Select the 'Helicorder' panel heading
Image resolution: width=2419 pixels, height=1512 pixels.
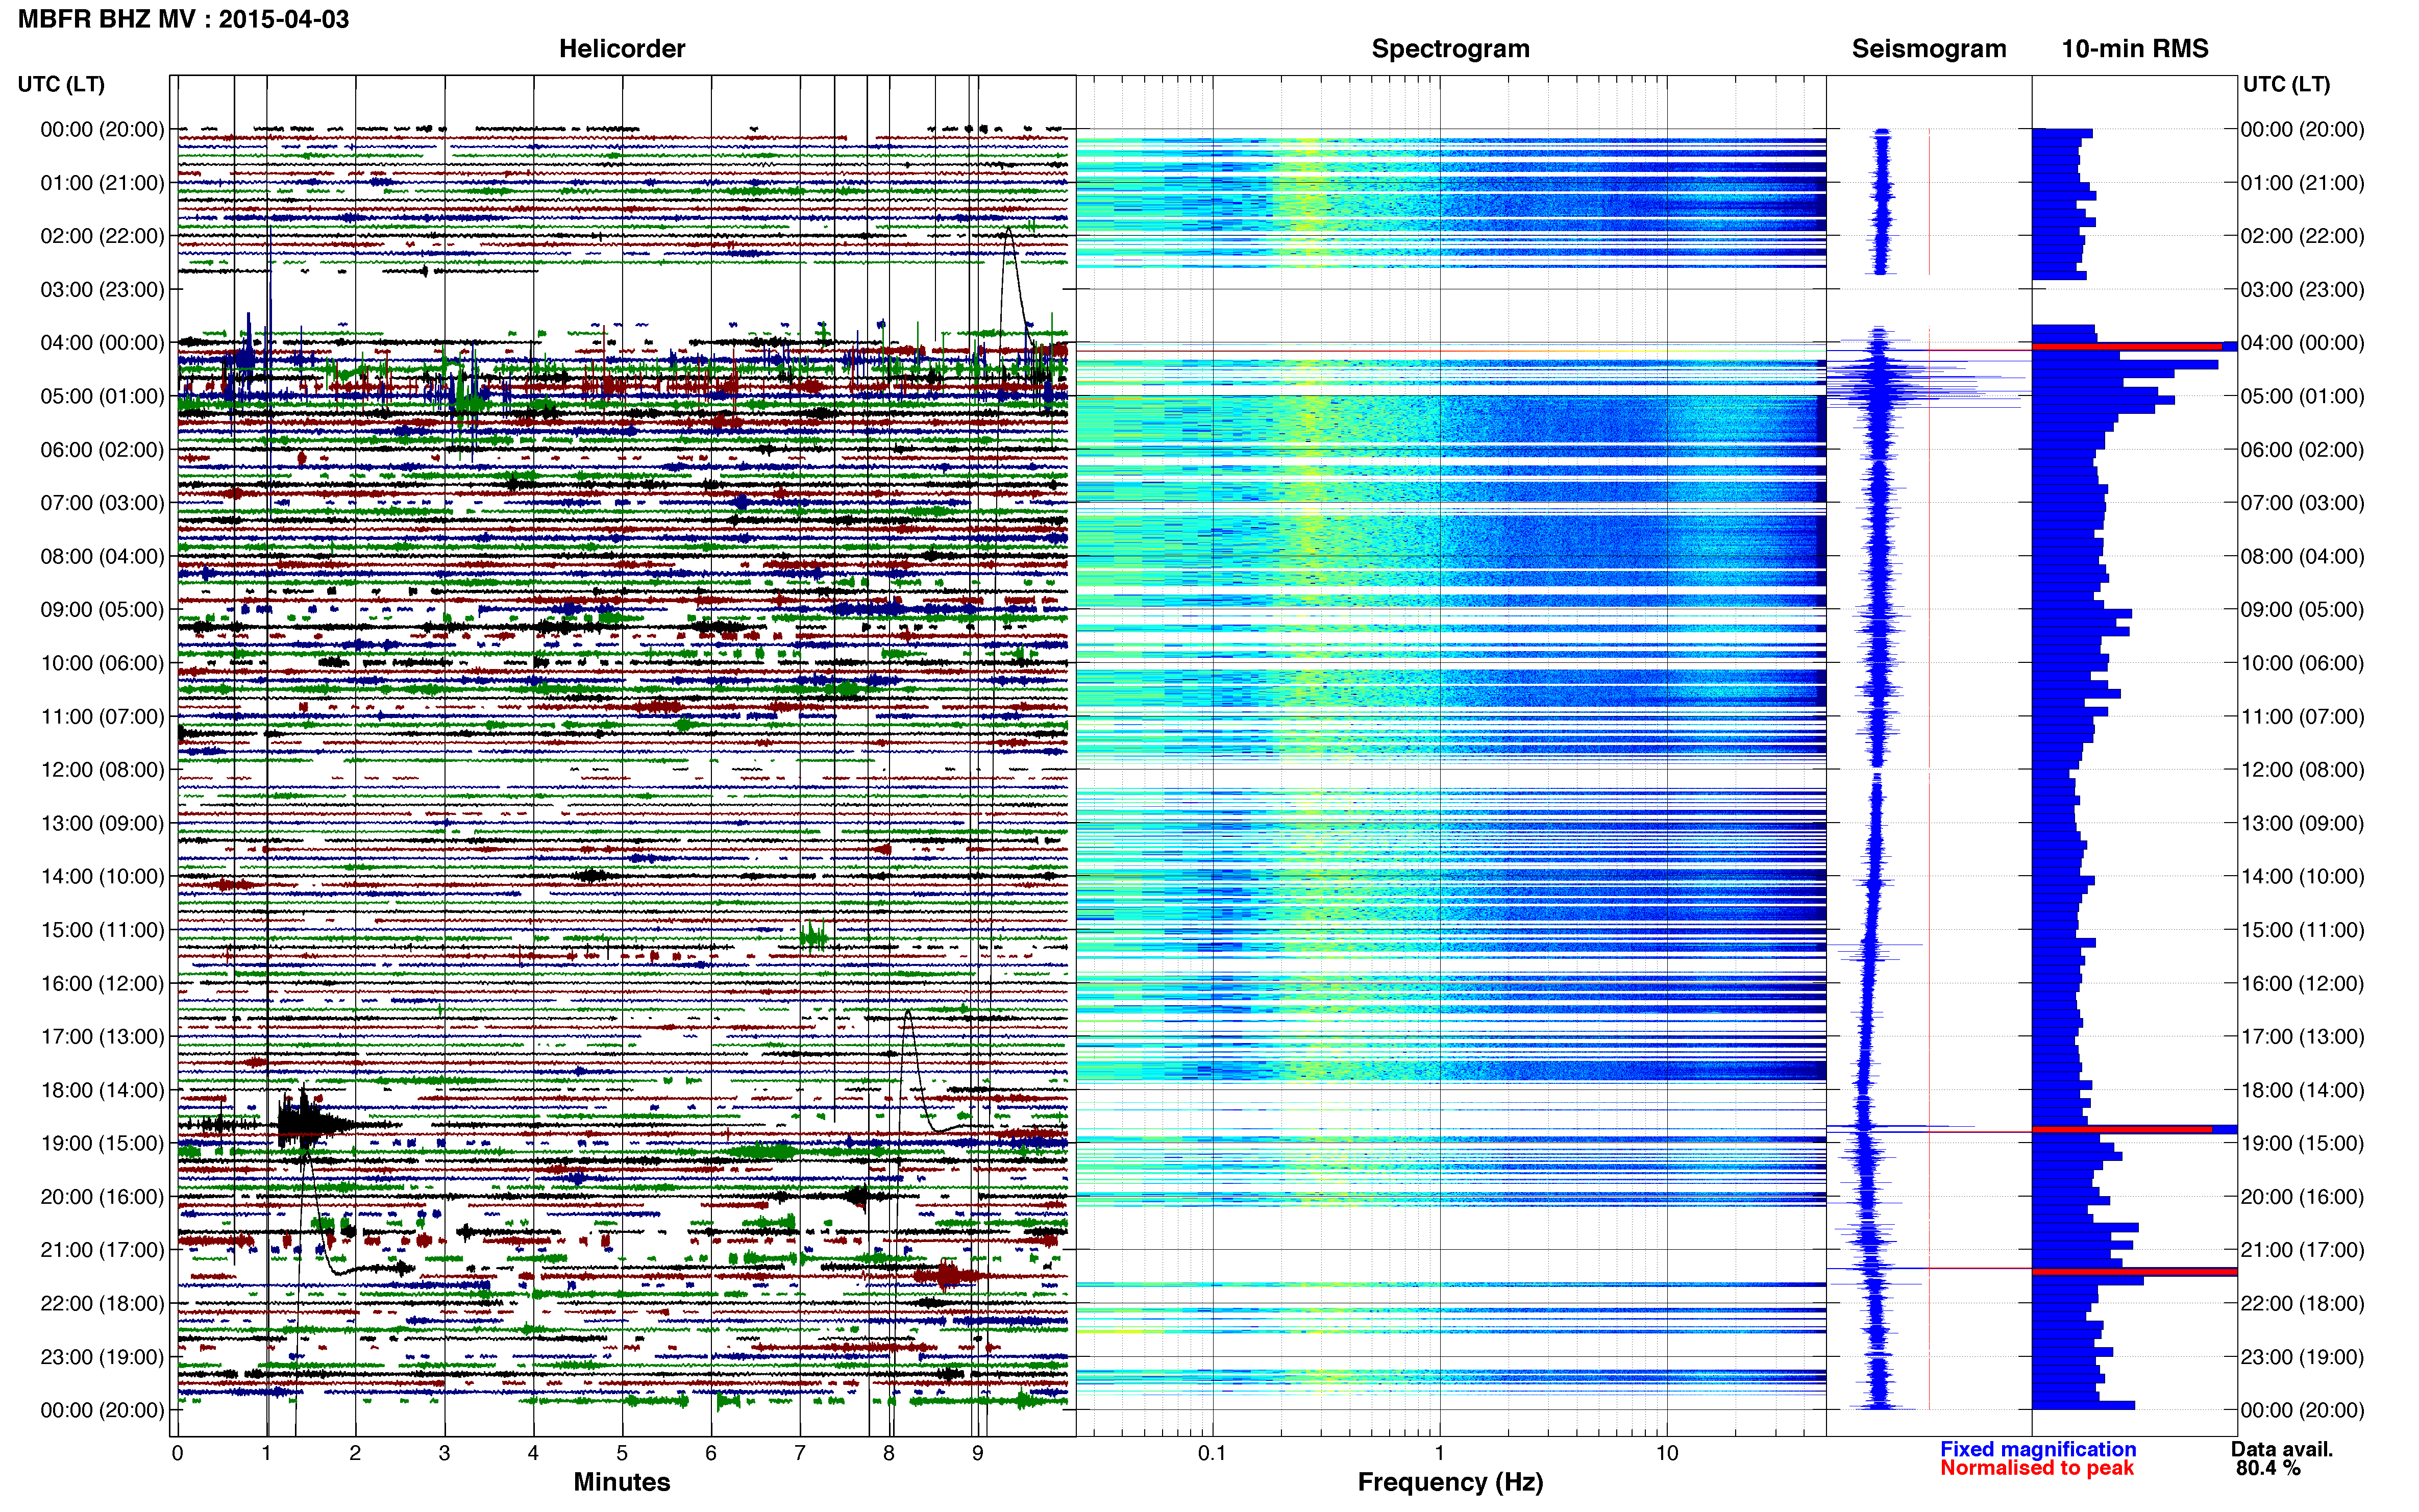pyautogui.click(x=622, y=48)
